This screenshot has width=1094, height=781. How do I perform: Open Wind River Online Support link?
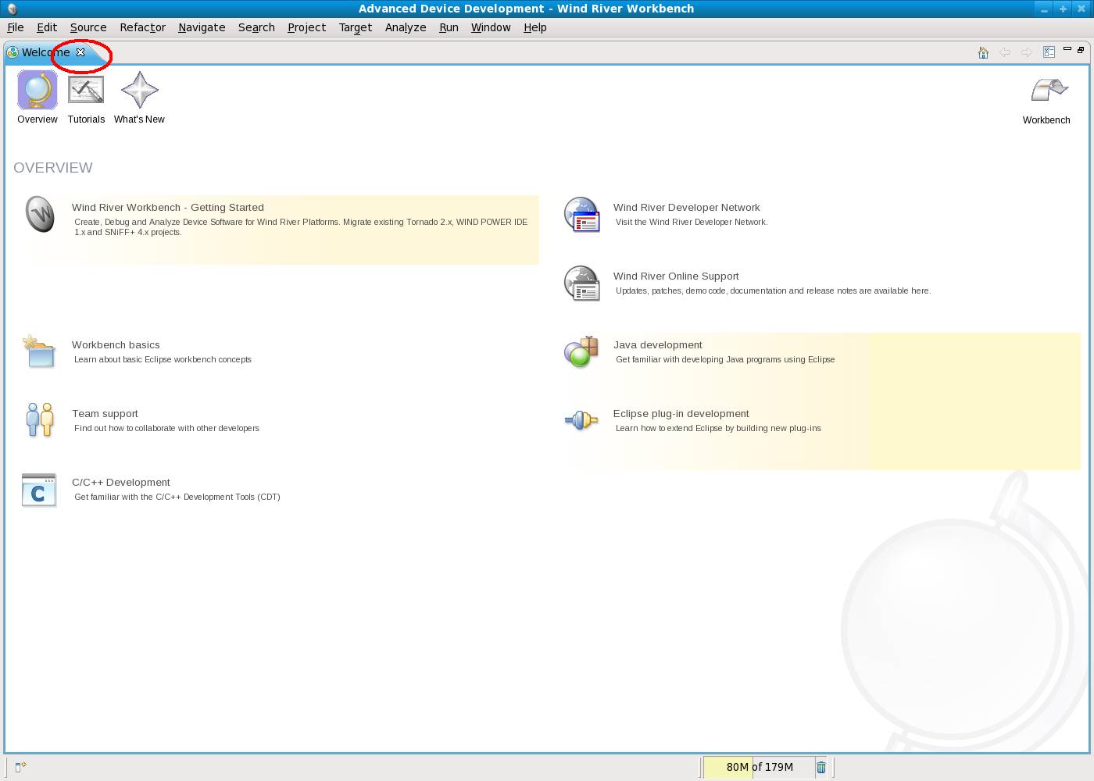676,276
